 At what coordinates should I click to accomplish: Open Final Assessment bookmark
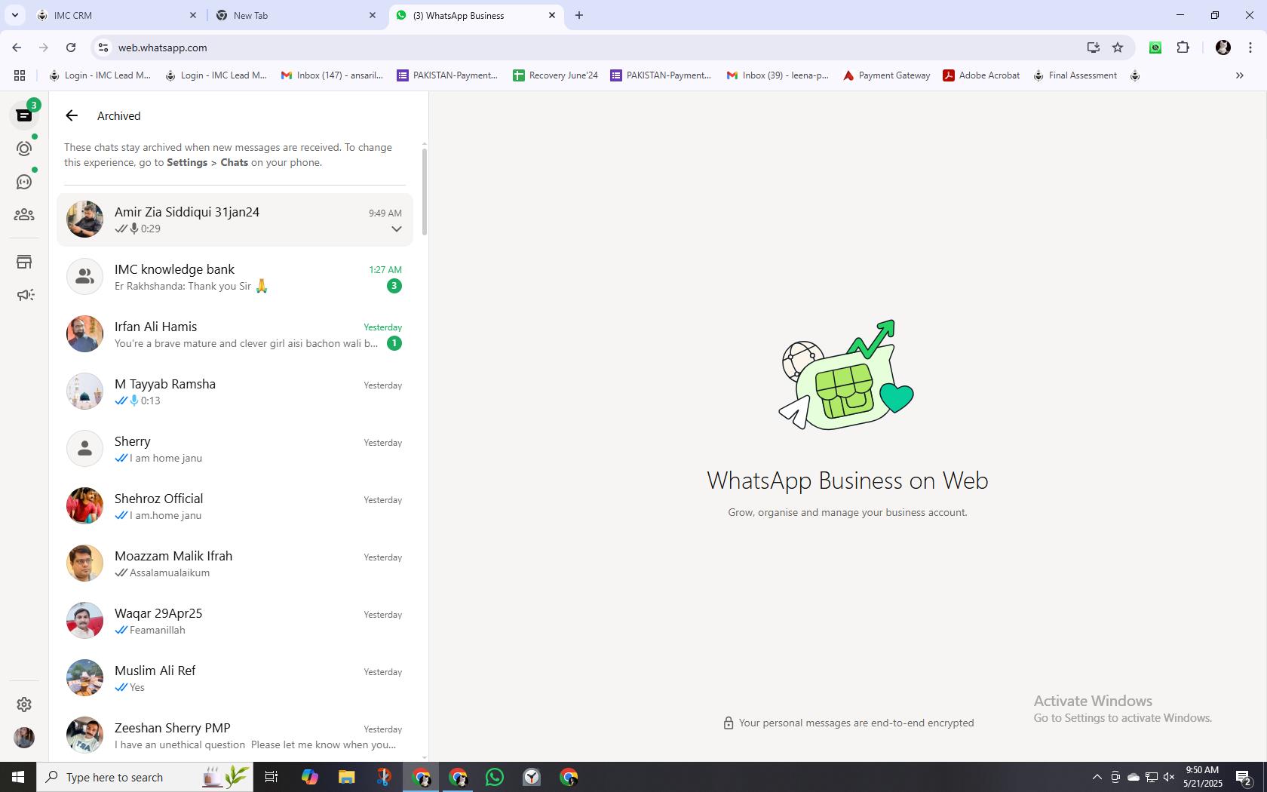click(x=1075, y=75)
